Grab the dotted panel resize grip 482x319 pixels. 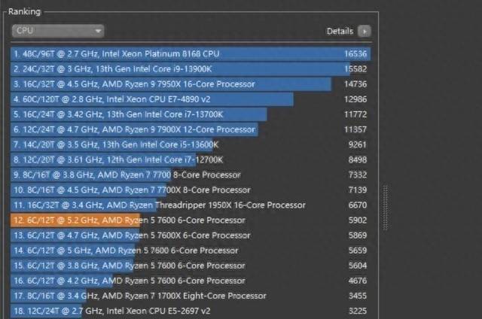386,207
